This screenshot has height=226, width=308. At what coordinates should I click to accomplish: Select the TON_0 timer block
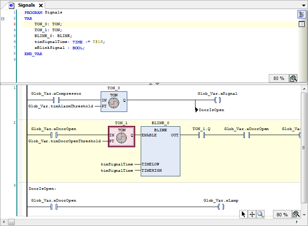(114, 101)
